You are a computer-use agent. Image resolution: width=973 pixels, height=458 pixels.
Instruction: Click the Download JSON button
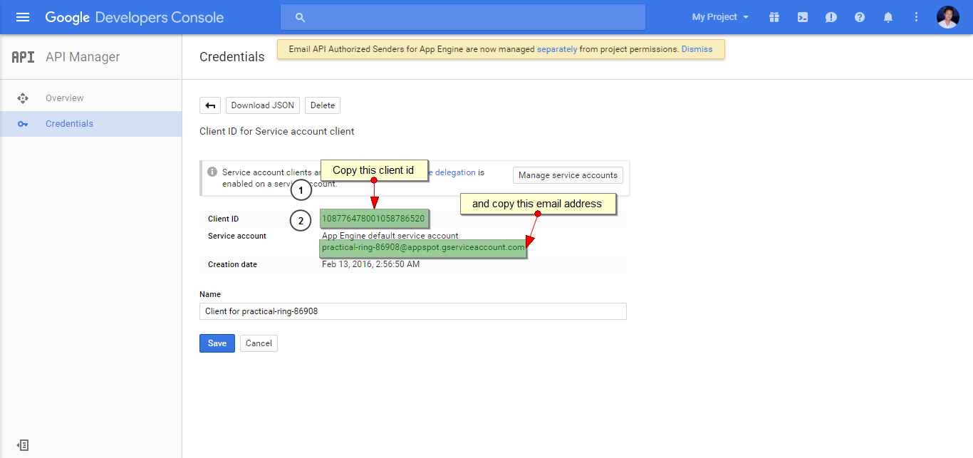click(263, 105)
